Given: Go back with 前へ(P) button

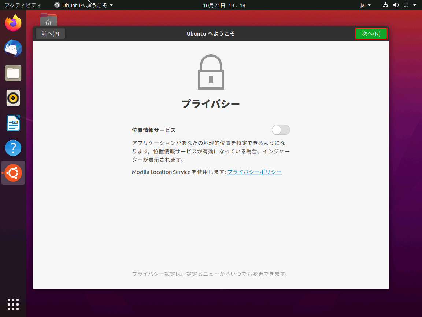Looking at the screenshot, I should [x=50, y=33].
